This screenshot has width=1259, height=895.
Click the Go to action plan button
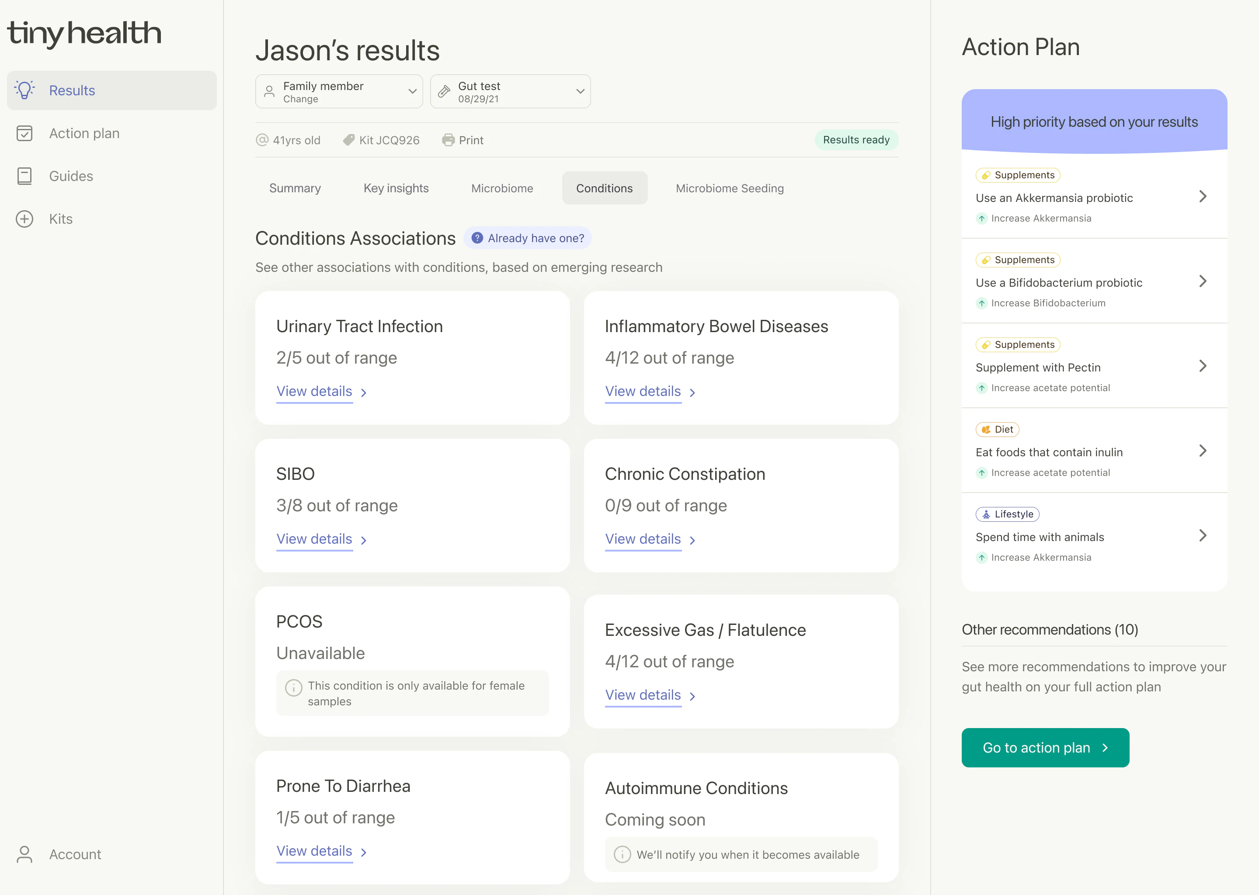[1046, 748]
